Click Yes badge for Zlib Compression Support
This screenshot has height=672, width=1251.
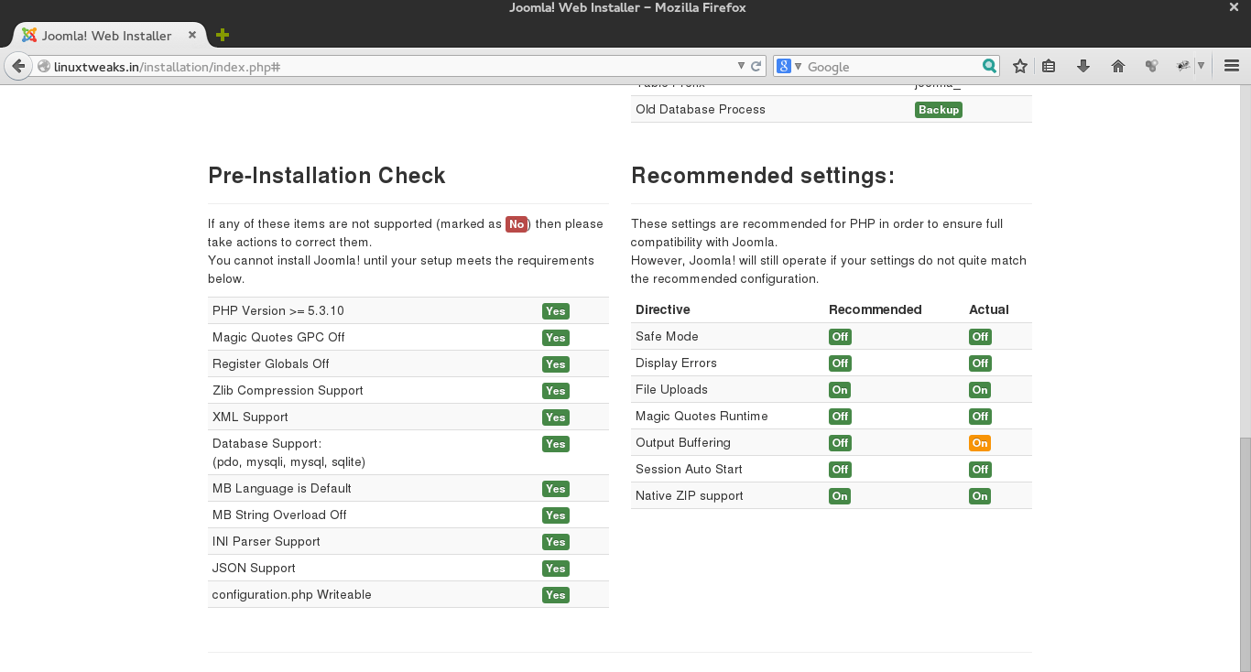[x=555, y=391]
